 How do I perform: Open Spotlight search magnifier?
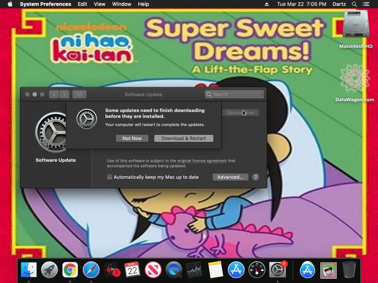(x=354, y=4)
